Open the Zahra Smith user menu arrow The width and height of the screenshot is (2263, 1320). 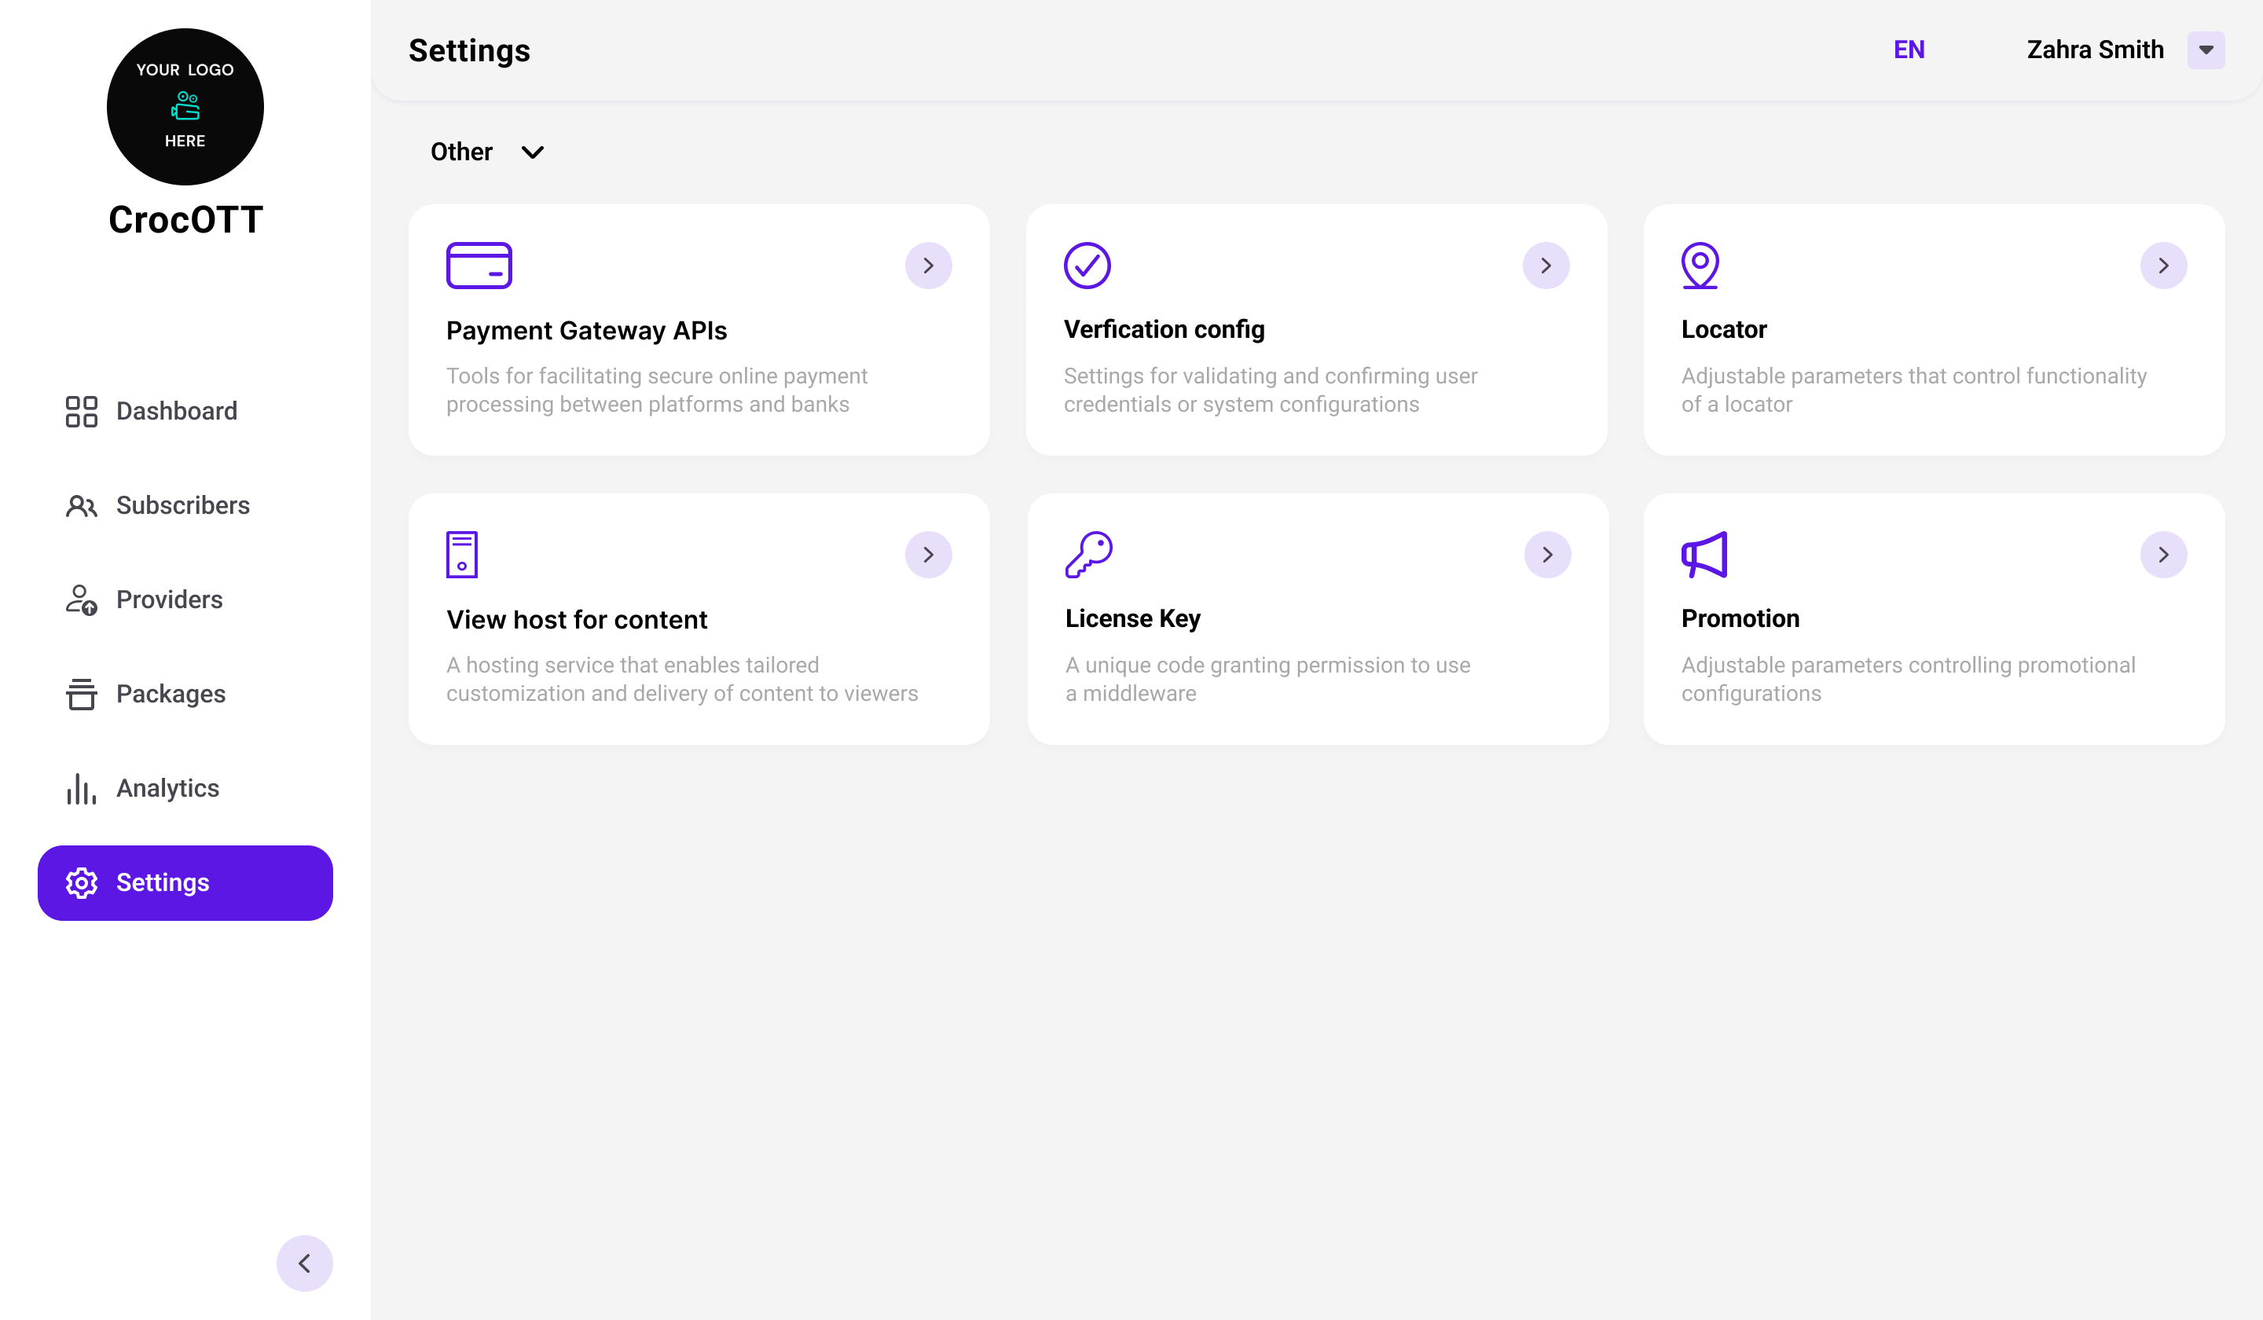pos(2206,50)
